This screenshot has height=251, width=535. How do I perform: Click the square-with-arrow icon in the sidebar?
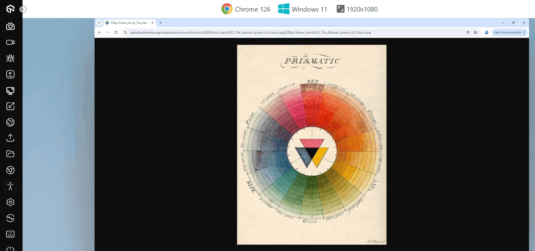(x=10, y=106)
